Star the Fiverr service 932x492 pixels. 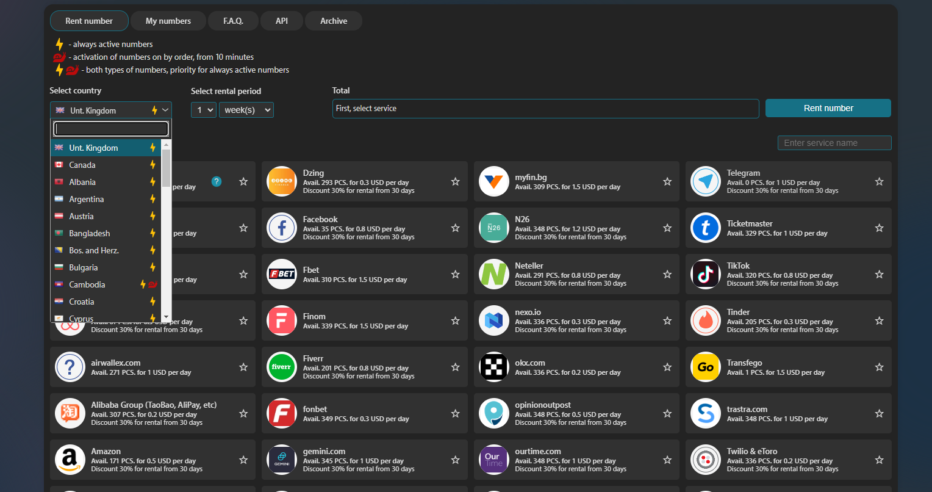tap(455, 367)
